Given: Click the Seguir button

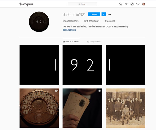Looking at the screenshot, I should 94,14.
